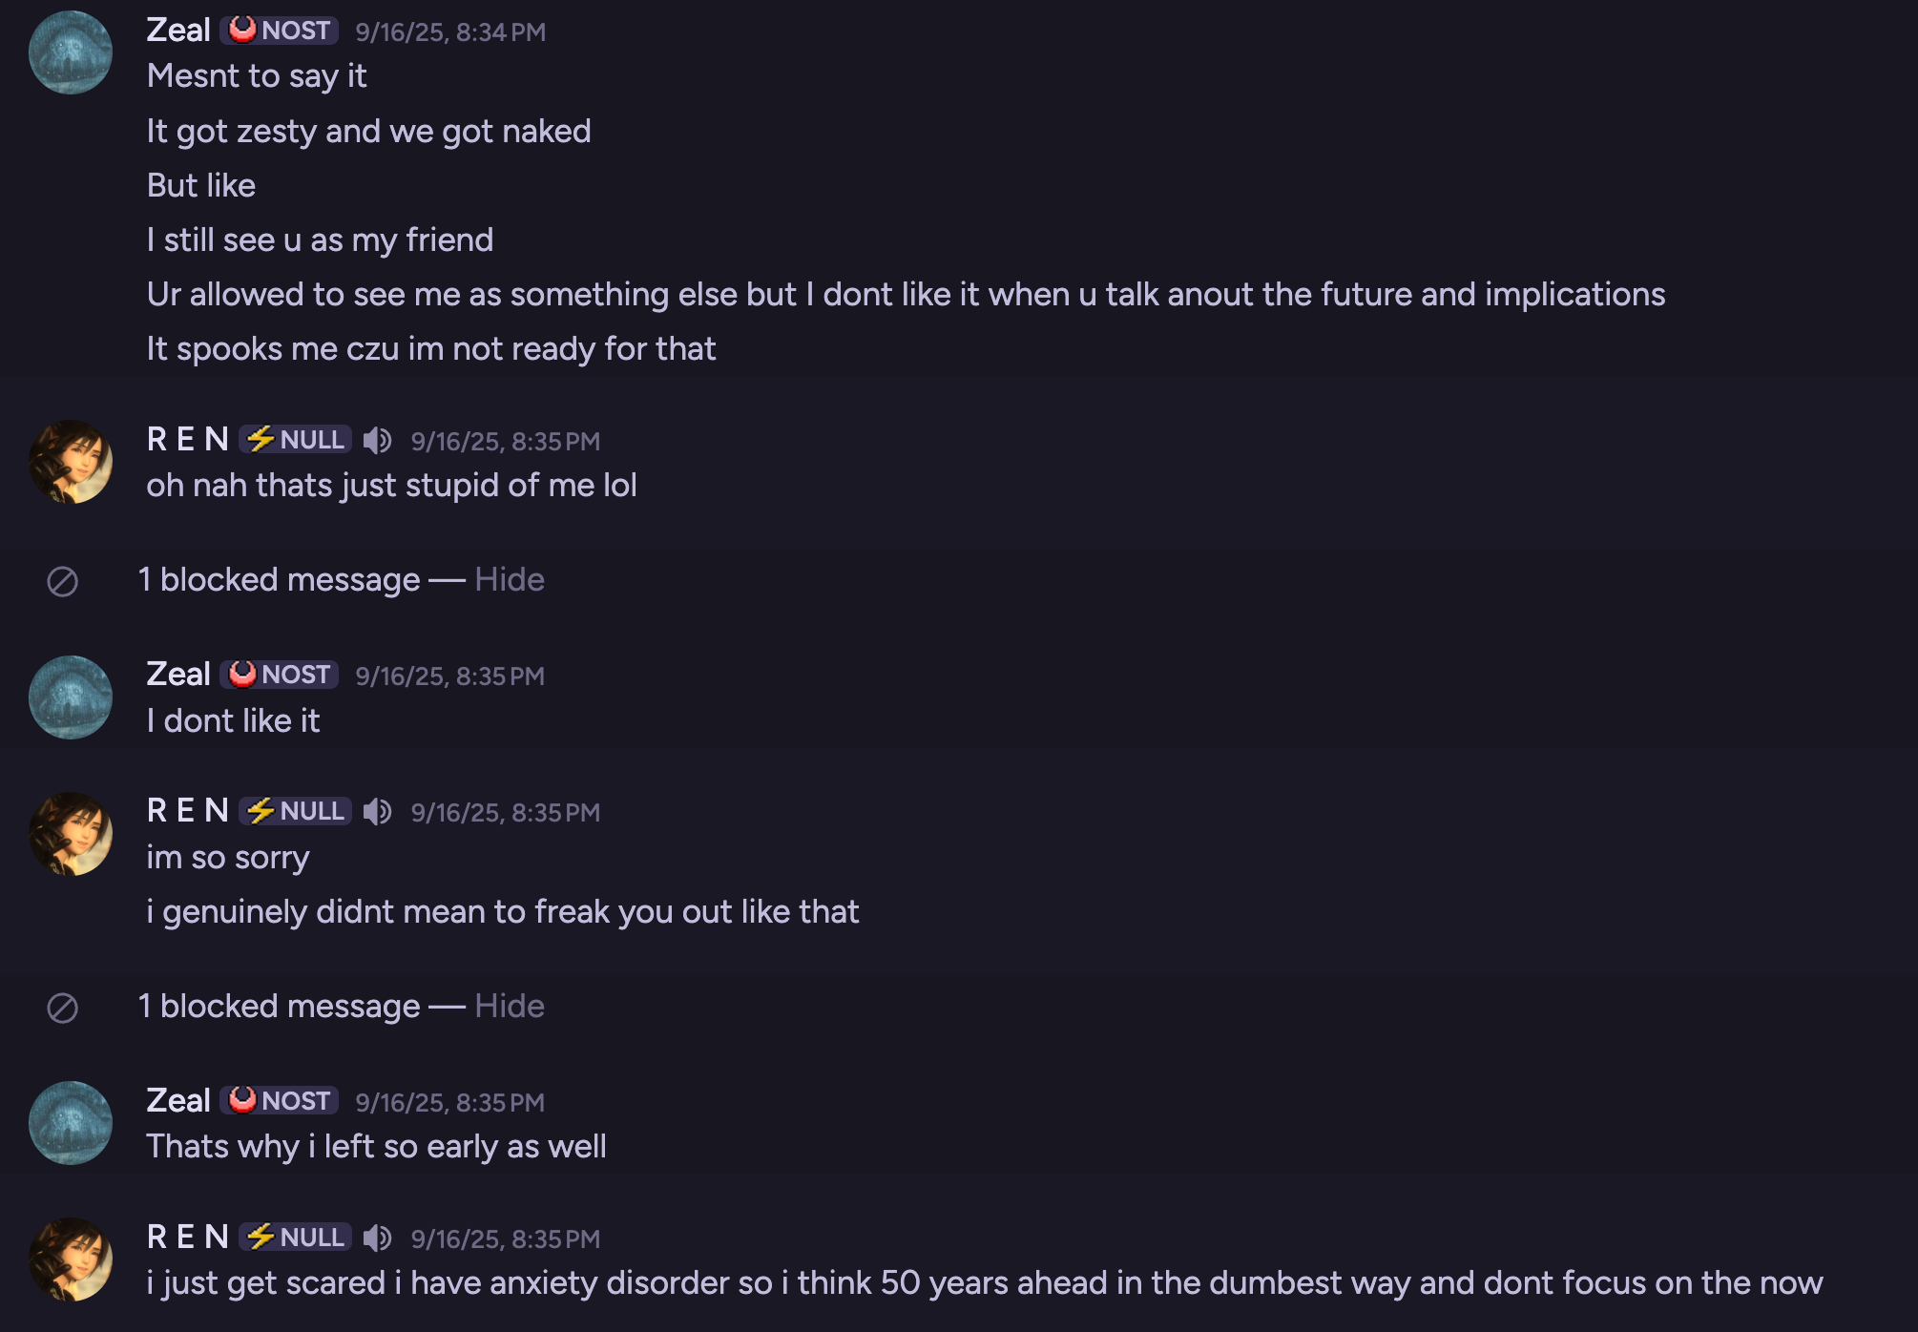
Task: Click the NOST server tag above "Mesnt to say it"
Action: [x=280, y=31]
